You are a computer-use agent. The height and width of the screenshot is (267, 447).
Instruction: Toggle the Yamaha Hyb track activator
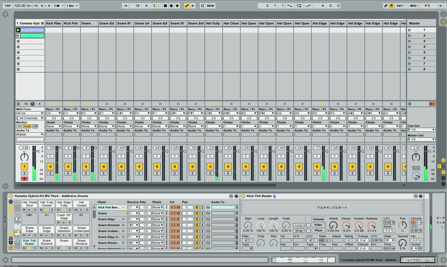(24, 166)
